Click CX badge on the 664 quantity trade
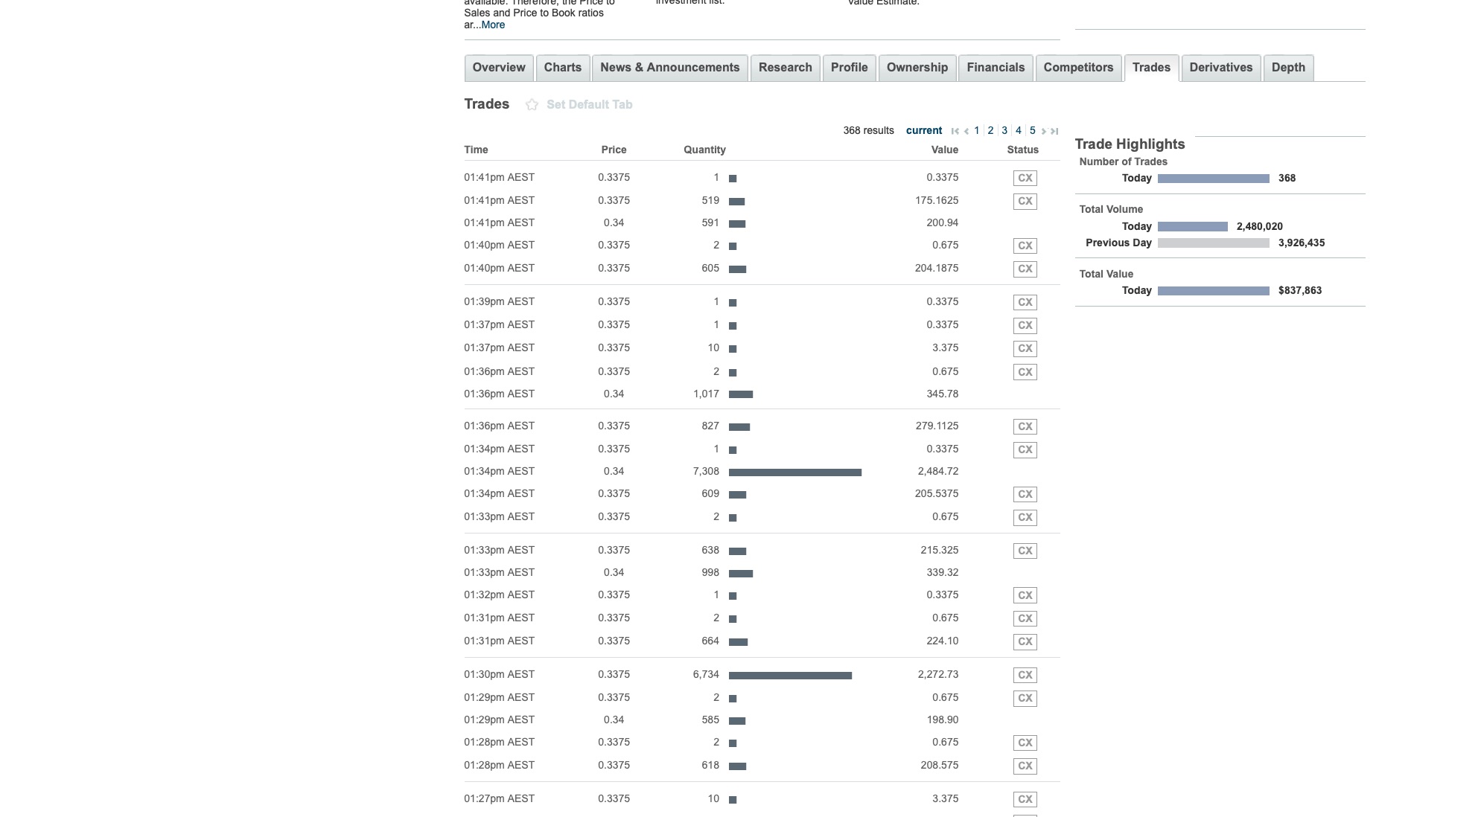 [1025, 641]
